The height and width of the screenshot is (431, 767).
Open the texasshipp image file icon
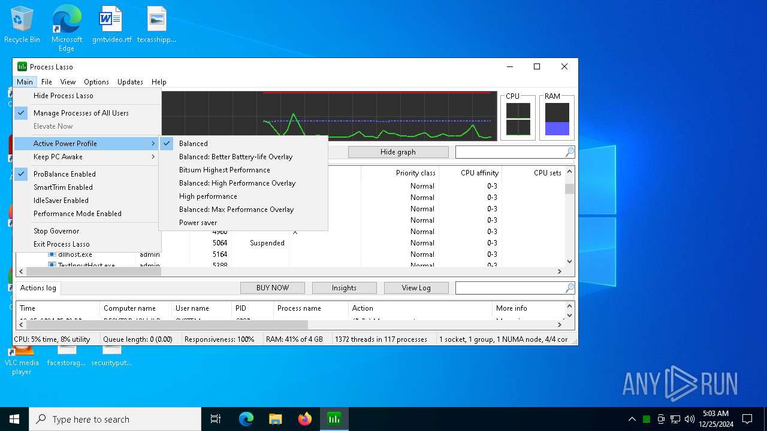(x=156, y=25)
